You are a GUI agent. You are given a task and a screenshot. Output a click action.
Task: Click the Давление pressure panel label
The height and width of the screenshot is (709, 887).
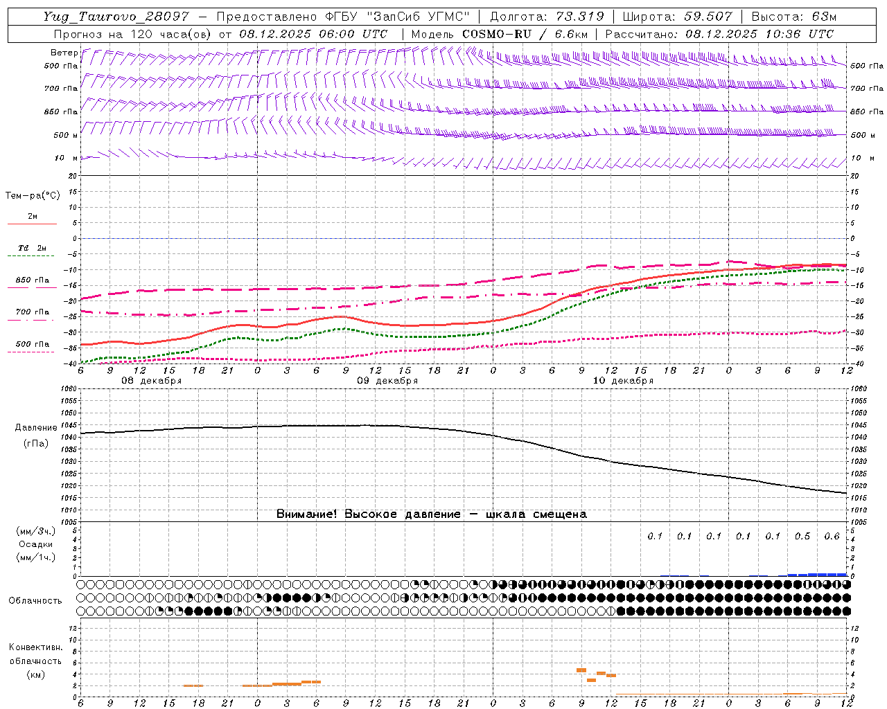(x=36, y=428)
